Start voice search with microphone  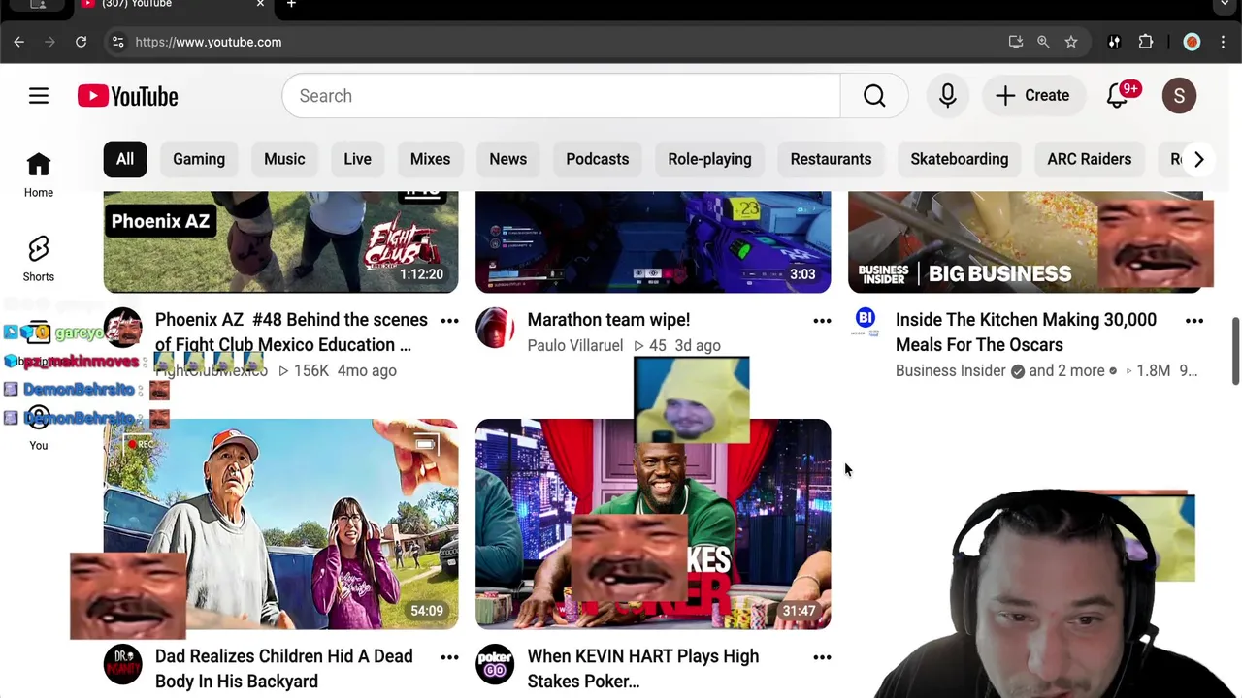pyautogui.click(x=947, y=96)
